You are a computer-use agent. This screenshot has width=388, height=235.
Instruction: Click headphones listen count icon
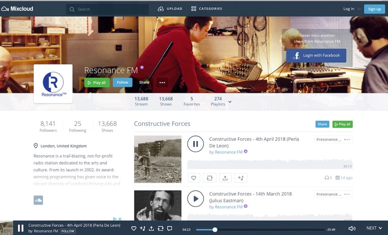pos(327,178)
